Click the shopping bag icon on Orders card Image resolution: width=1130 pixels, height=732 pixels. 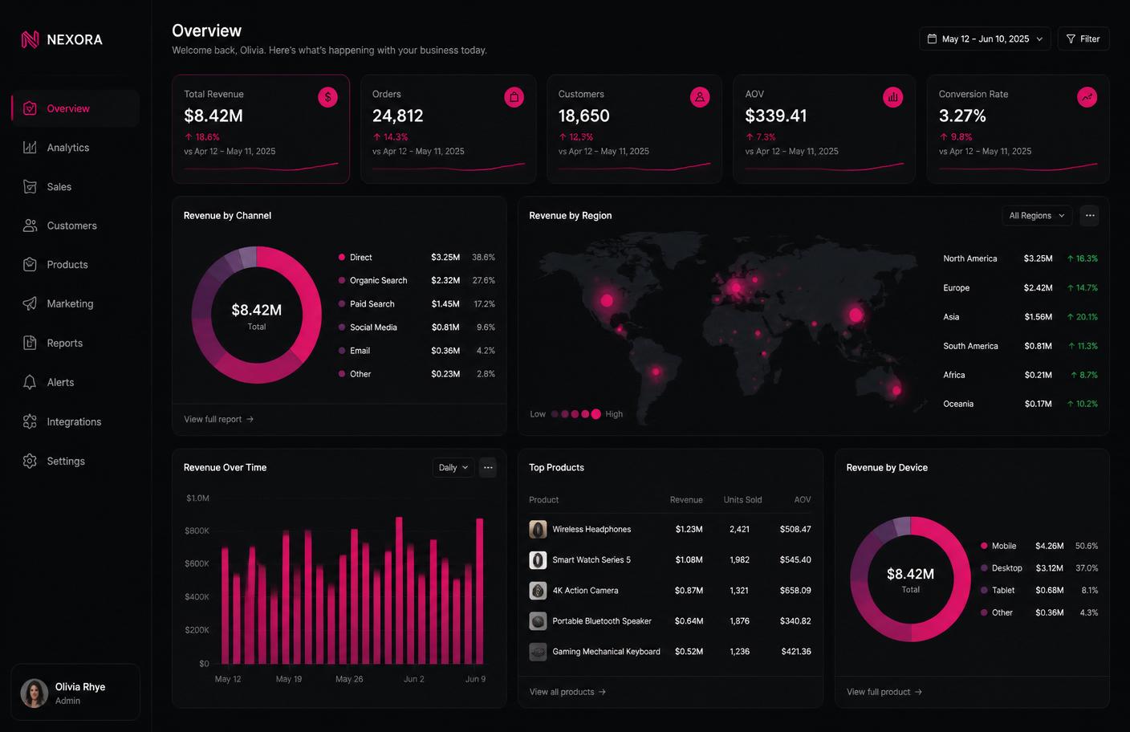[514, 97]
